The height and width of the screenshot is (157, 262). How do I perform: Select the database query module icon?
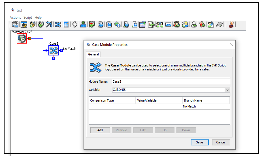[101, 25]
